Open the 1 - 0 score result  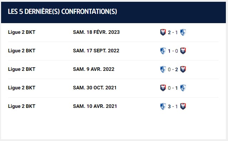(173, 51)
